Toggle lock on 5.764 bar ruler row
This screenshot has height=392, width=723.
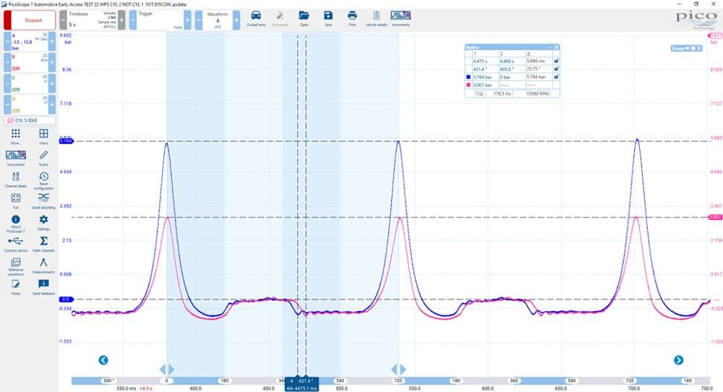click(x=557, y=77)
